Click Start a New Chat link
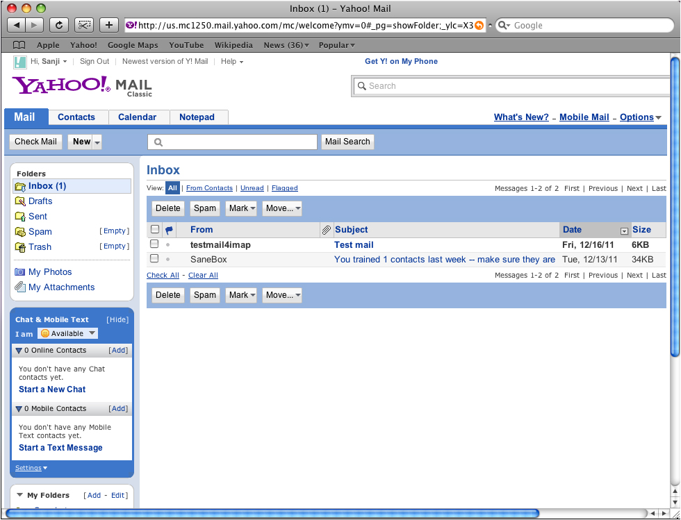The width and height of the screenshot is (681, 520). tap(52, 389)
